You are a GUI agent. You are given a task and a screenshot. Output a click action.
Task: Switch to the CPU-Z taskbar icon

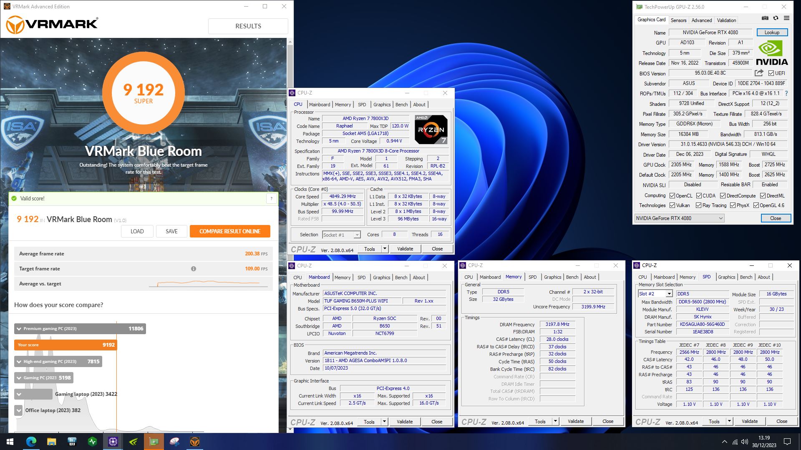coord(113,442)
